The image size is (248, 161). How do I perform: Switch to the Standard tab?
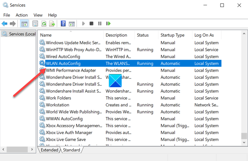point(71,150)
